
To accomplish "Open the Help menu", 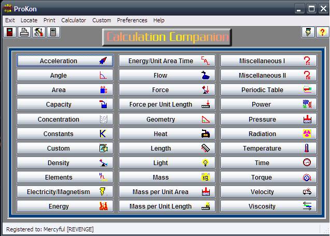I will (159, 20).
